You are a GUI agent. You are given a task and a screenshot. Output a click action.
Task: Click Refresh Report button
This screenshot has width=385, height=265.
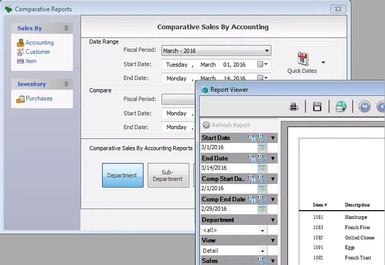click(x=226, y=125)
